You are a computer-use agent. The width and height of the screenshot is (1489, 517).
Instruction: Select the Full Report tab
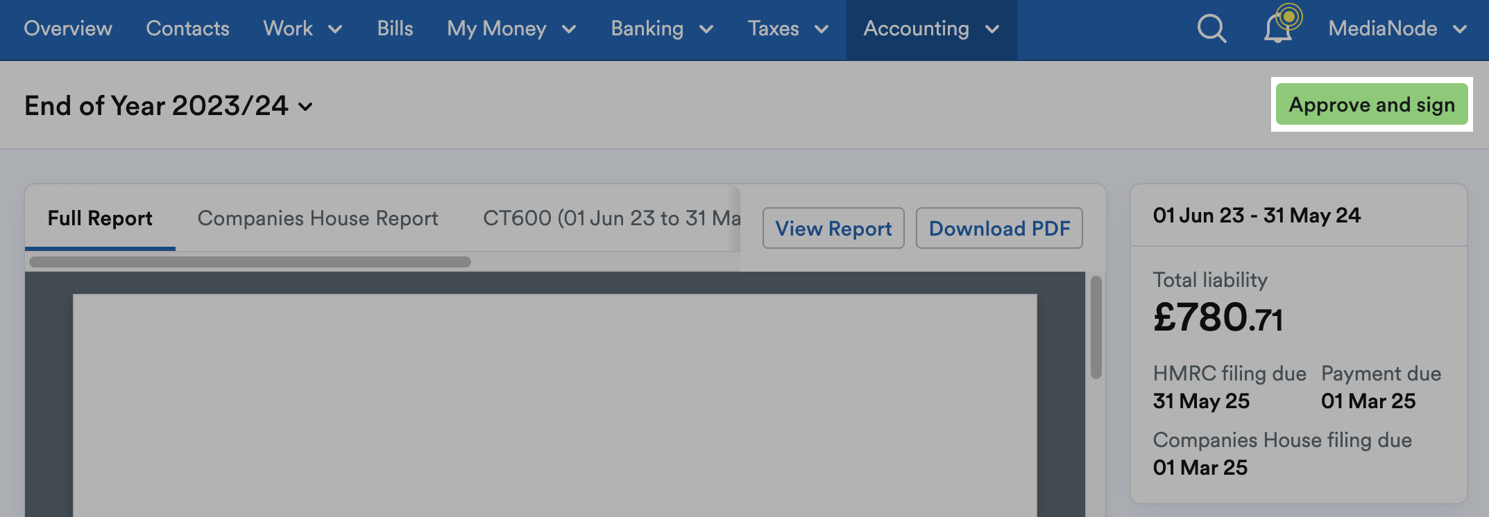coord(100,218)
